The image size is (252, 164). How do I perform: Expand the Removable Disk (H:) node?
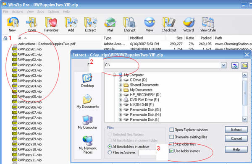120,115
